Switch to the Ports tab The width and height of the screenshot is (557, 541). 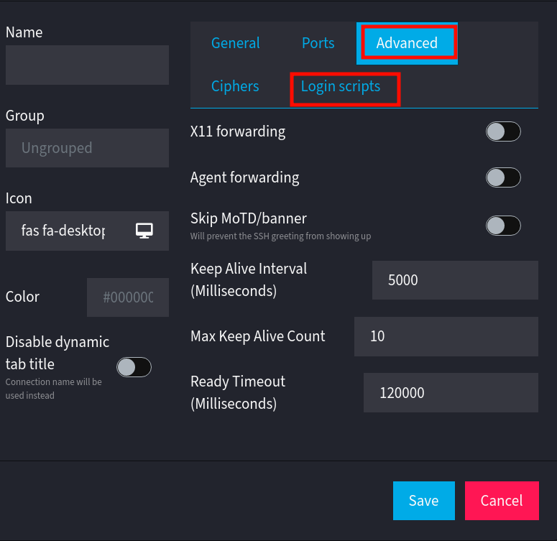pos(318,43)
